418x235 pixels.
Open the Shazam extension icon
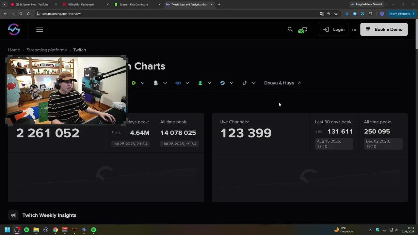[355, 14]
